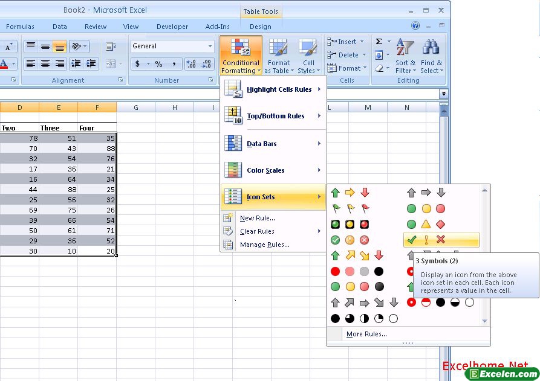Click Increase Decimal button
Screen dimensions: 540x381
click(191, 64)
